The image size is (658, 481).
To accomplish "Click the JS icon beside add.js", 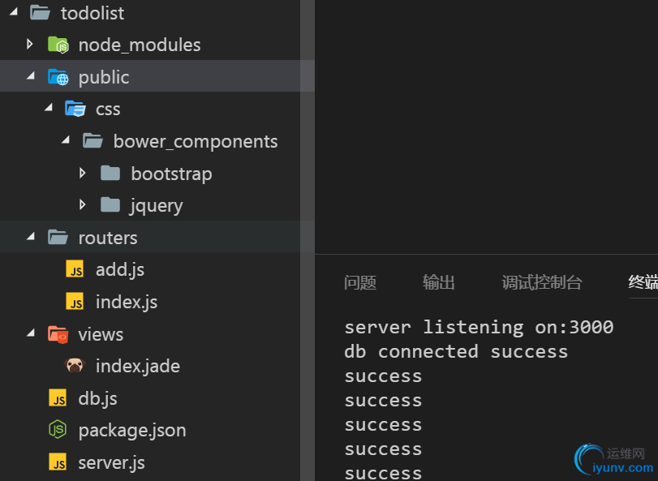I will (x=75, y=269).
